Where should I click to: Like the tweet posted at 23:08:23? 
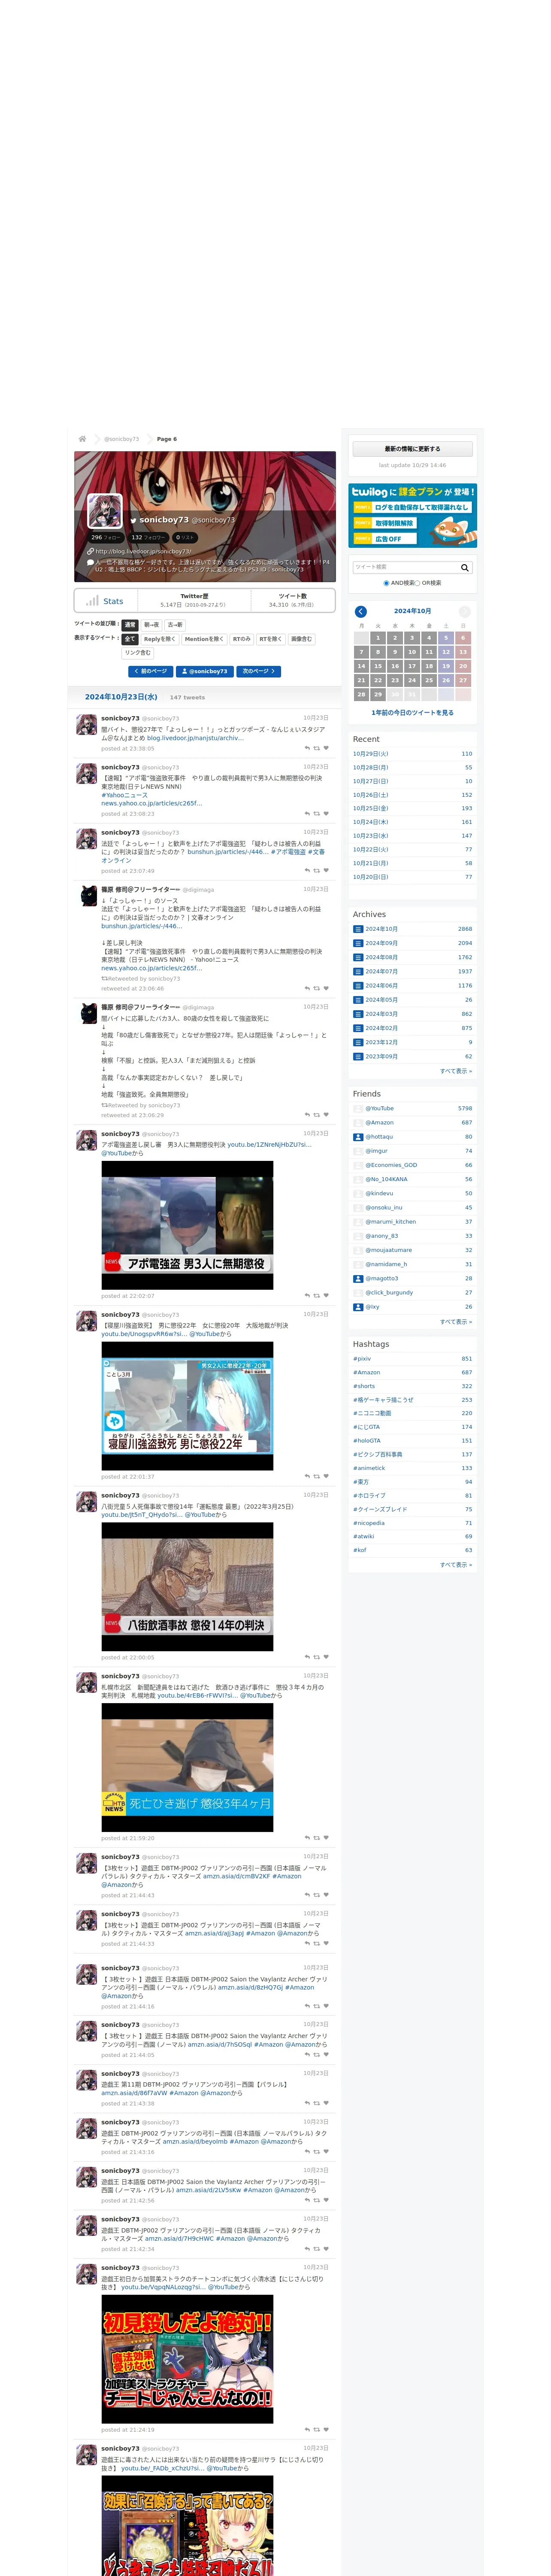(x=326, y=814)
